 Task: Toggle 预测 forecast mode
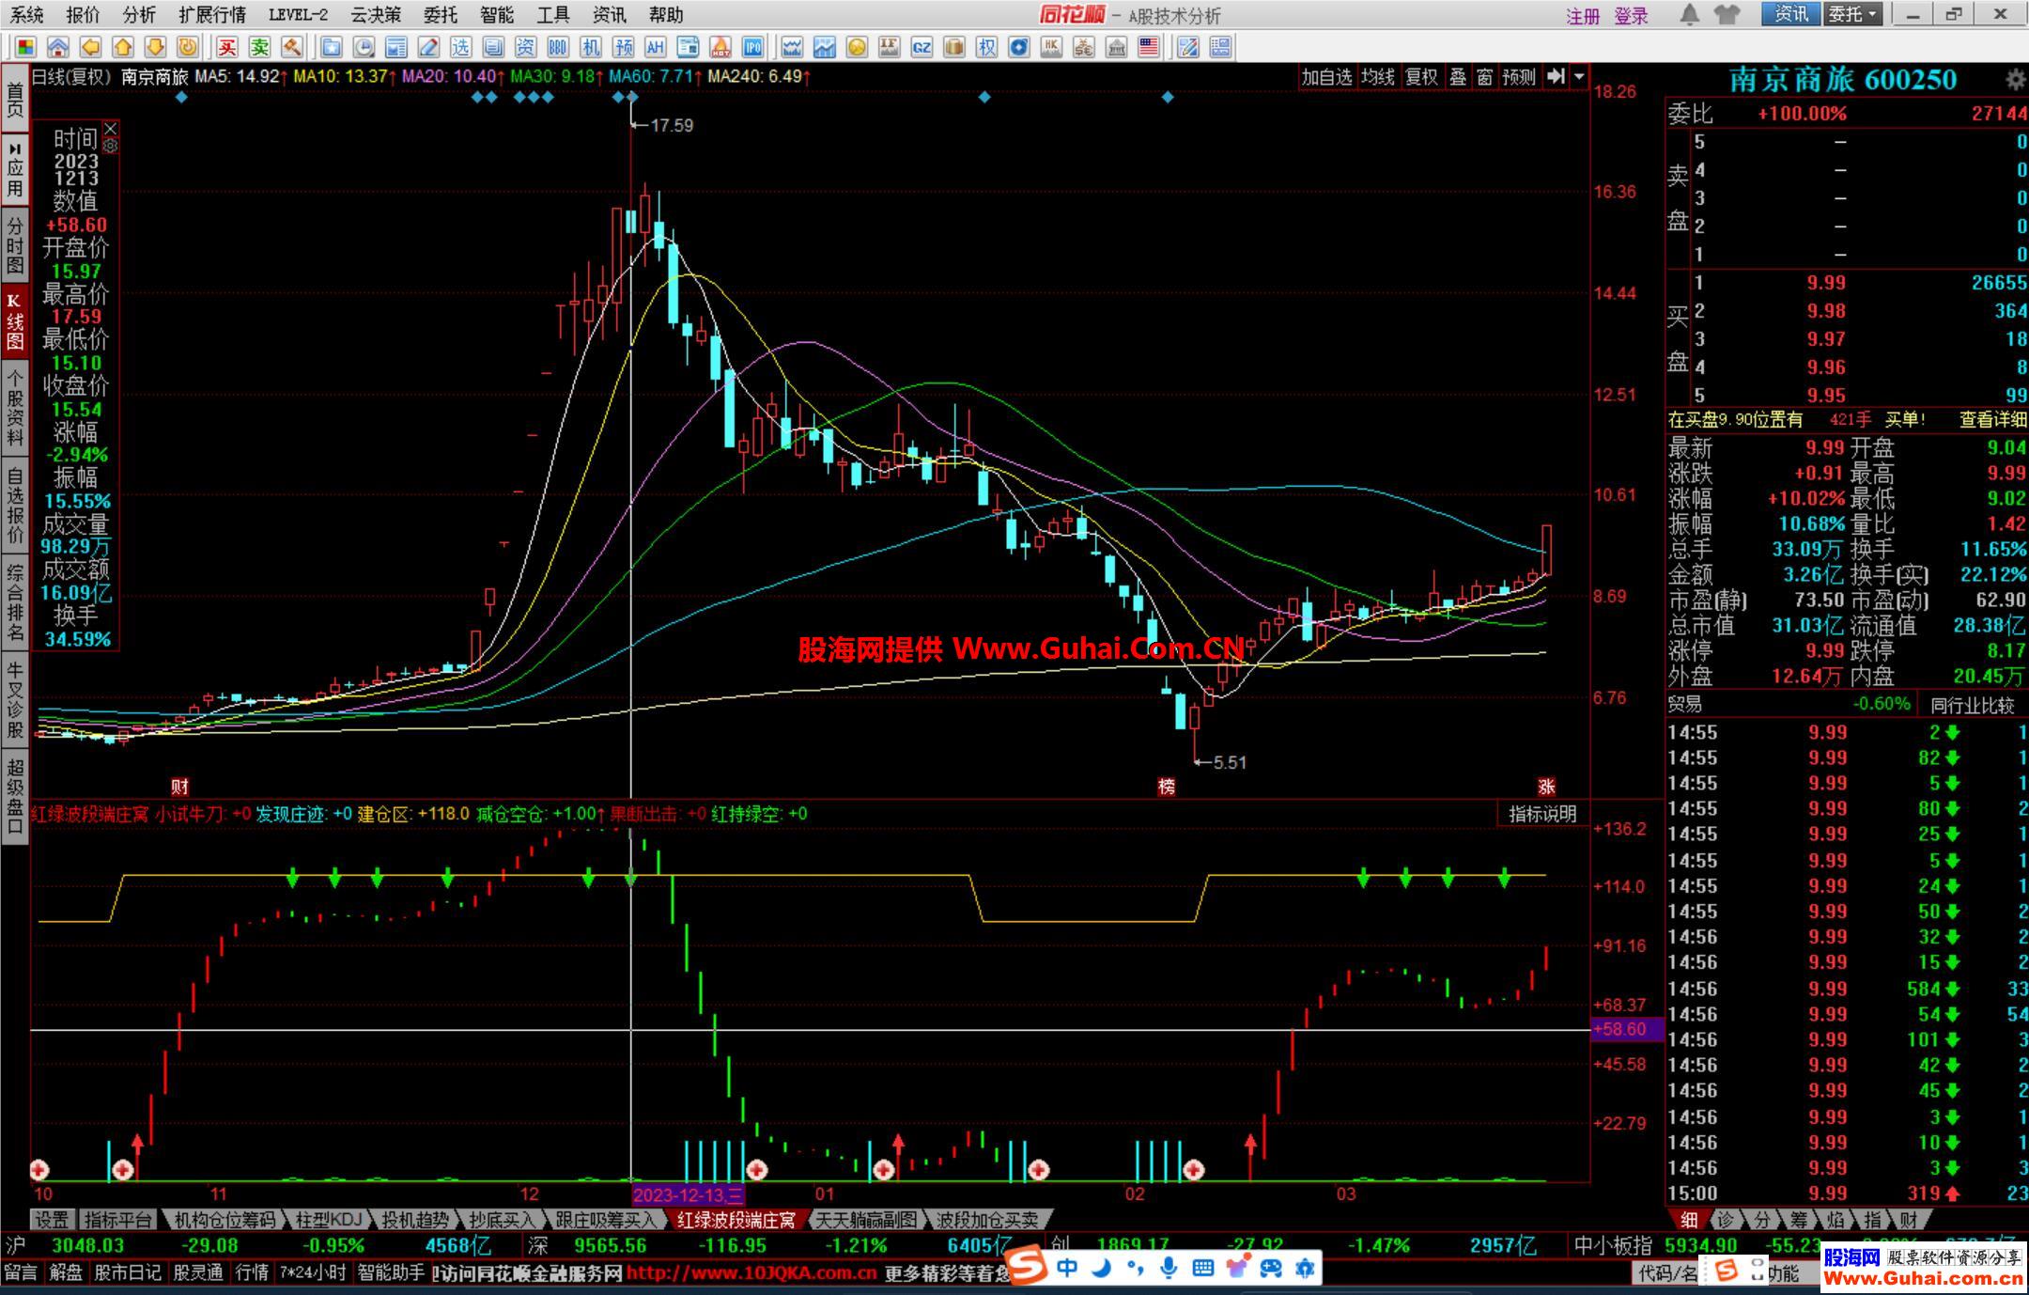click(x=1519, y=77)
